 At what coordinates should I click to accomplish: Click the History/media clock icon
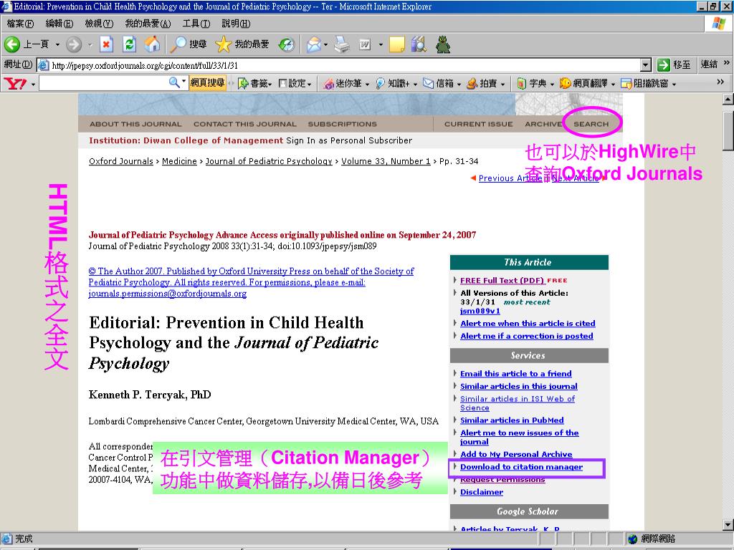pos(286,44)
